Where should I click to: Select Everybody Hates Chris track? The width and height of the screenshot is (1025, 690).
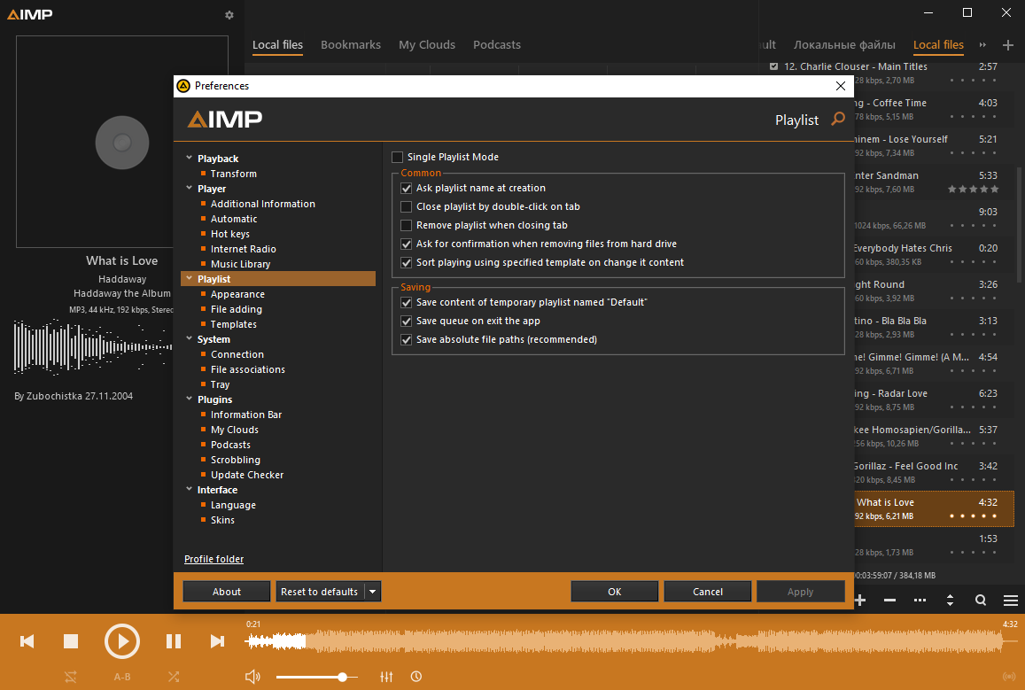pyautogui.click(x=934, y=254)
